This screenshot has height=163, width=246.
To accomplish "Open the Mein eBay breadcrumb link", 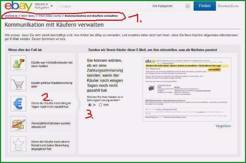I will pos(28,16).
